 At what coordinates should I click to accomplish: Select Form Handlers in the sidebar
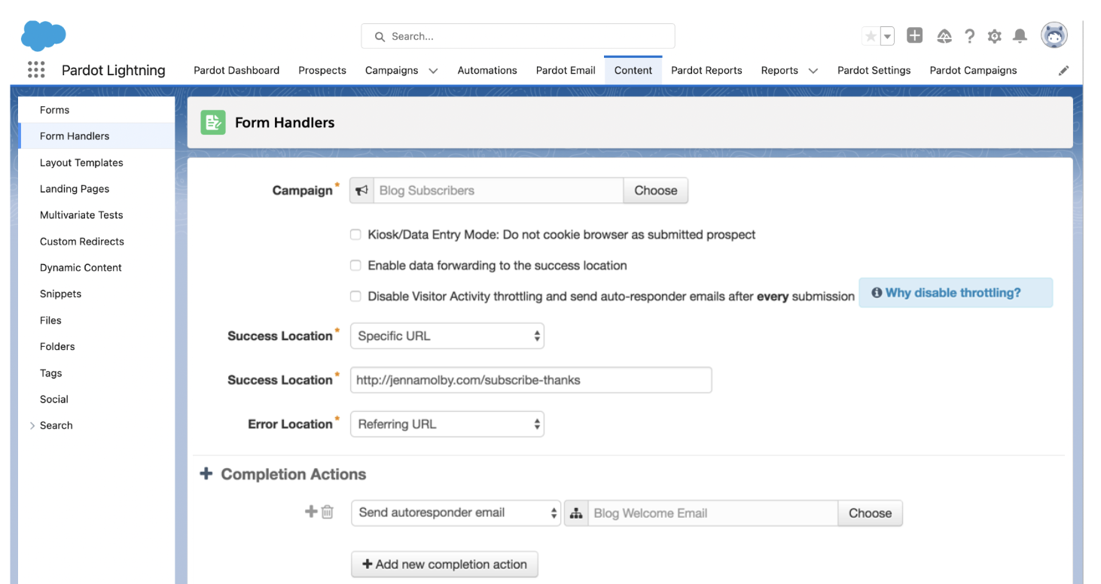pos(96,136)
